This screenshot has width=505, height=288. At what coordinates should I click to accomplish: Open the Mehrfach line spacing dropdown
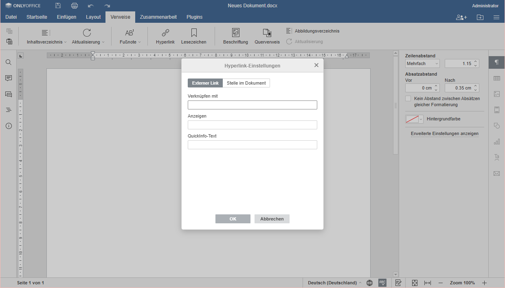(423, 63)
